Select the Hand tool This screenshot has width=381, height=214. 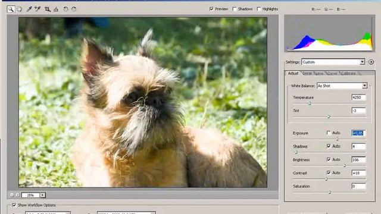pyautogui.click(x=19, y=10)
